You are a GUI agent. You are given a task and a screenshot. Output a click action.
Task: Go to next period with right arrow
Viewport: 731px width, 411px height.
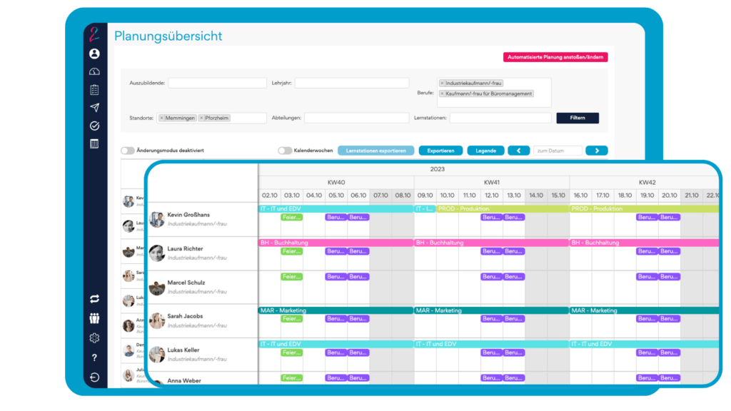tap(596, 151)
